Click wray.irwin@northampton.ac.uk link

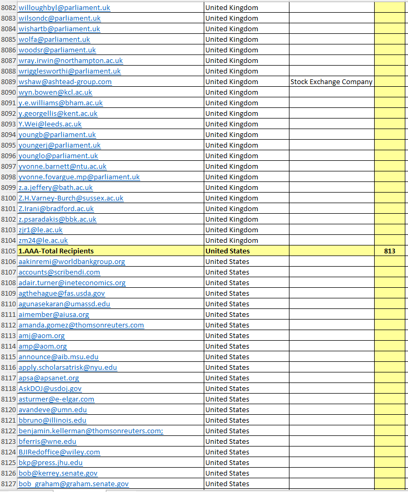[70, 60]
